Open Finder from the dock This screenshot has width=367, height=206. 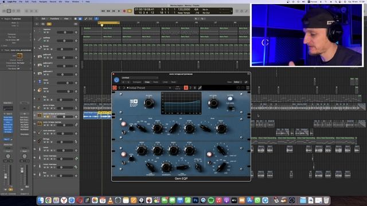[41, 200]
